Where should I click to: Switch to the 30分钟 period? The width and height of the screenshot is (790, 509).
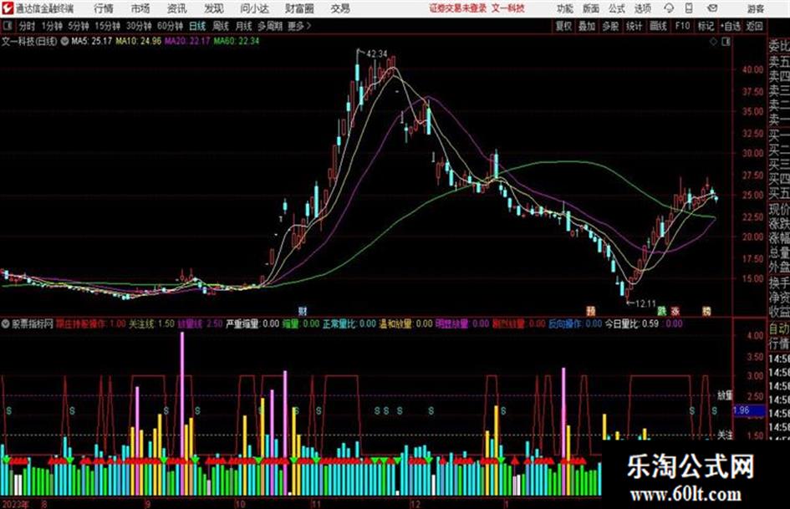pyautogui.click(x=139, y=26)
